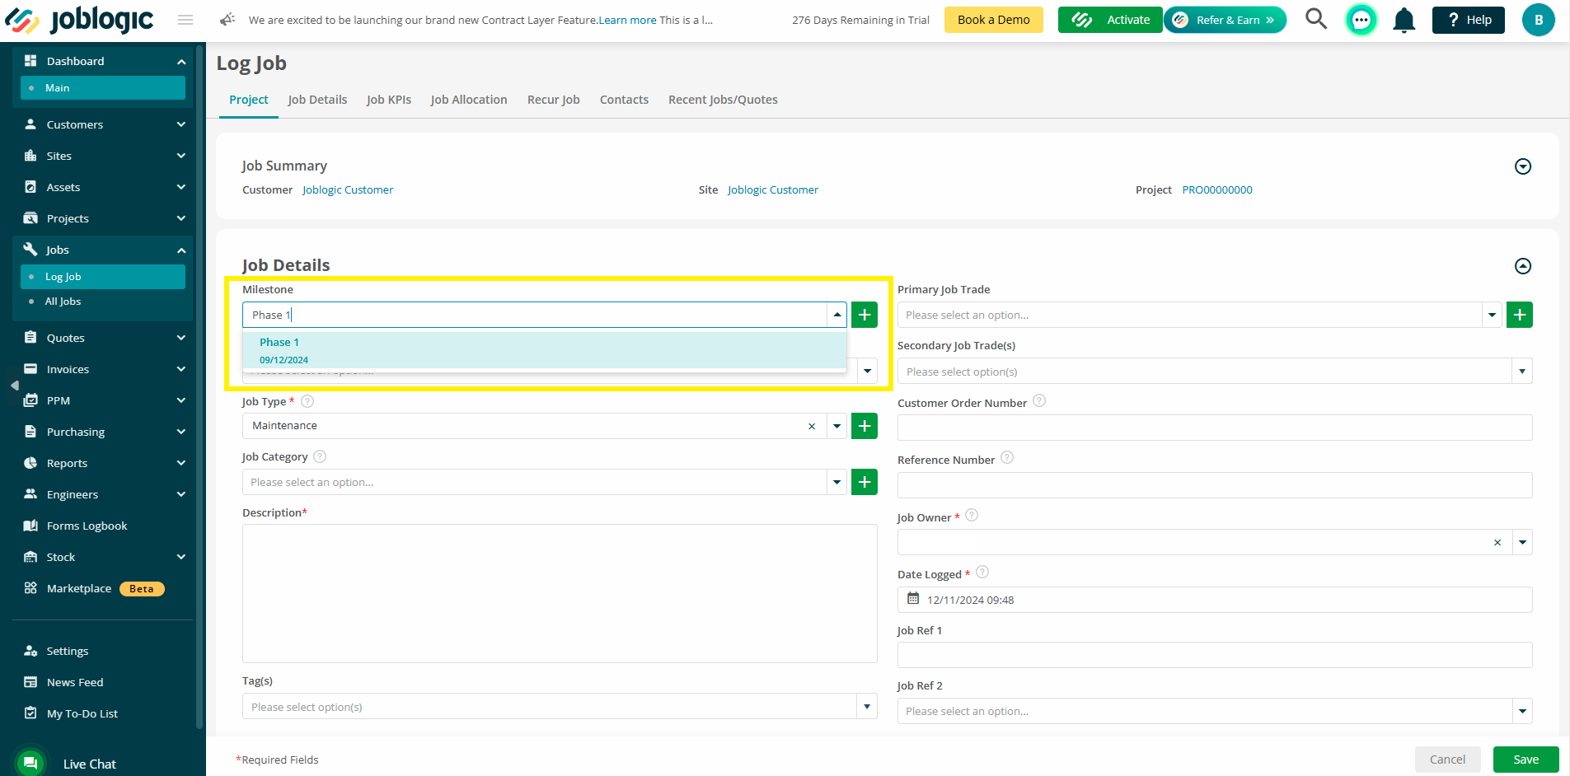Image resolution: width=1570 pixels, height=776 pixels.
Task: Open the user avatar B menu
Action: coord(1539,20)
